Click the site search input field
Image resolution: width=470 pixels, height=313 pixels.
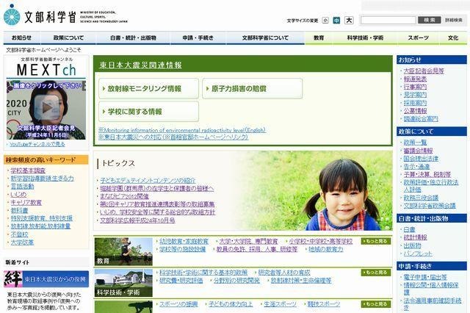388,20
